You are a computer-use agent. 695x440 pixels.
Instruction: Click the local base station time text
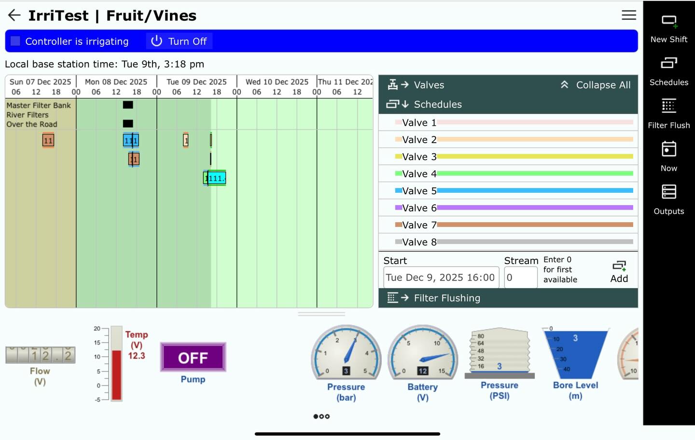[104, 64]
